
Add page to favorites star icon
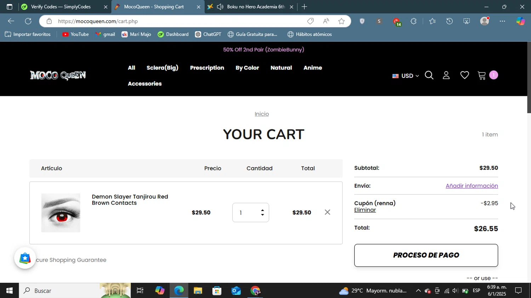coord(341,21)
